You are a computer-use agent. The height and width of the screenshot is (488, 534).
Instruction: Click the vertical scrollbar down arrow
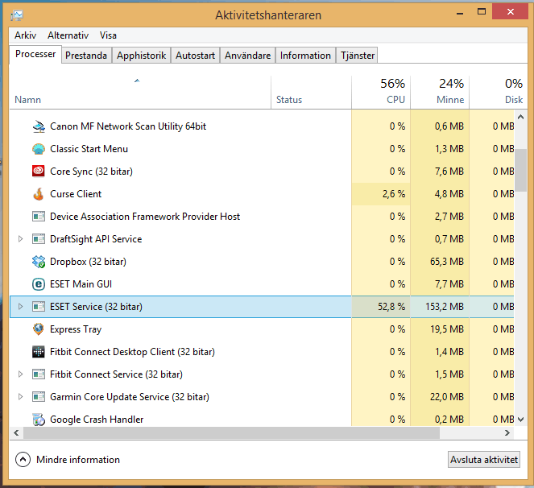click(x=520, y=420)
